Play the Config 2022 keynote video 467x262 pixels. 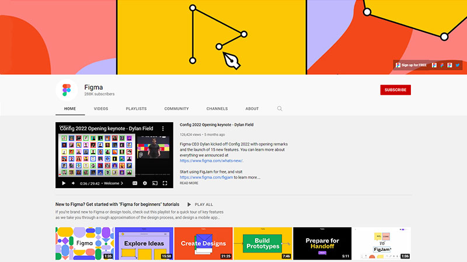click(x=64, y=183)
